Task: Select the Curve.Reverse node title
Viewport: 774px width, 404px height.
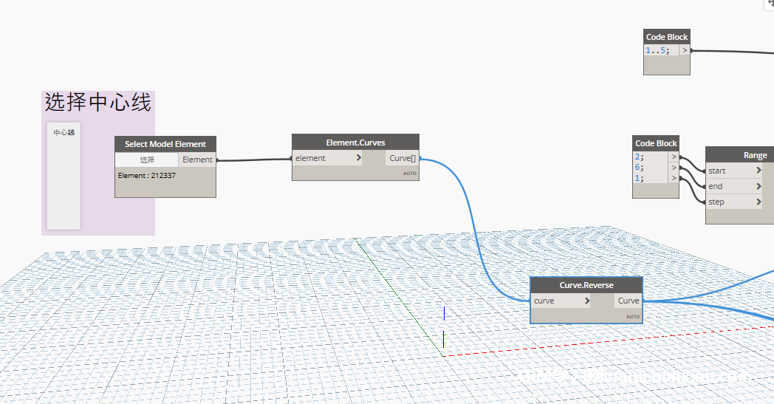Action: tap(586, 285)
